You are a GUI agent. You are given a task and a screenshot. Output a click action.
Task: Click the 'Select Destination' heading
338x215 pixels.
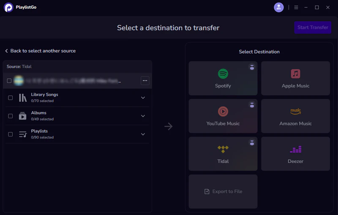[x=259, y=52]
